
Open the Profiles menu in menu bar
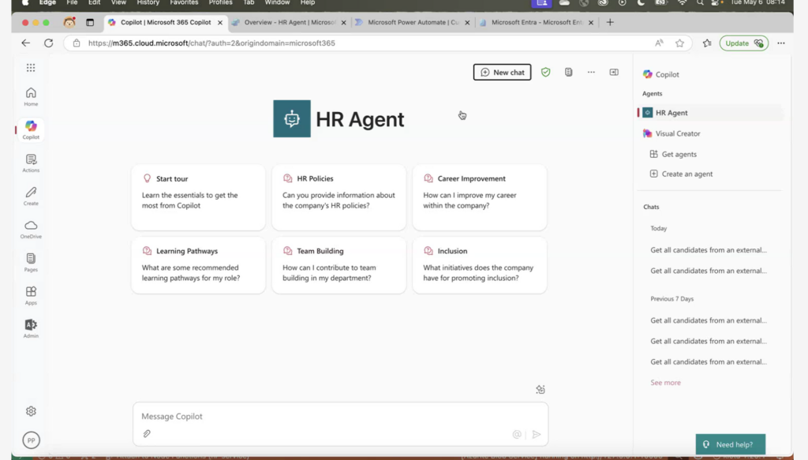[x=221, y=2]
